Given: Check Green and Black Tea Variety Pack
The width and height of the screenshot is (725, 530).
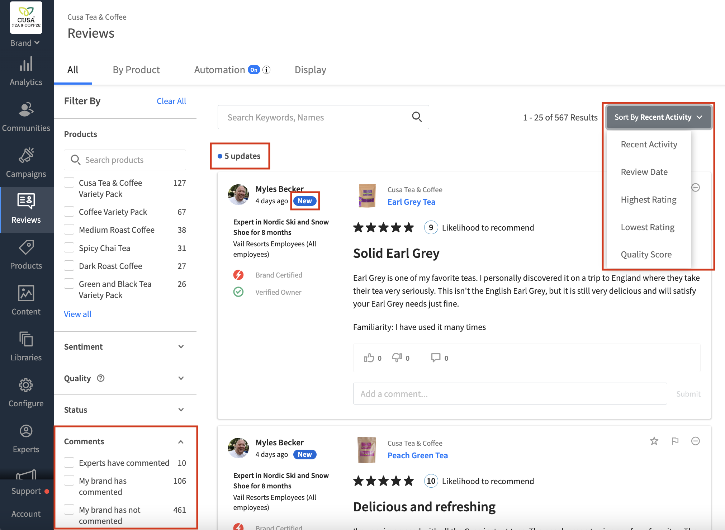Looking at the screenshot, I should pyautogui.click(x=69, y=284).
